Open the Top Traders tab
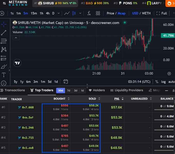The image size is (175, 154). (42, 90)
